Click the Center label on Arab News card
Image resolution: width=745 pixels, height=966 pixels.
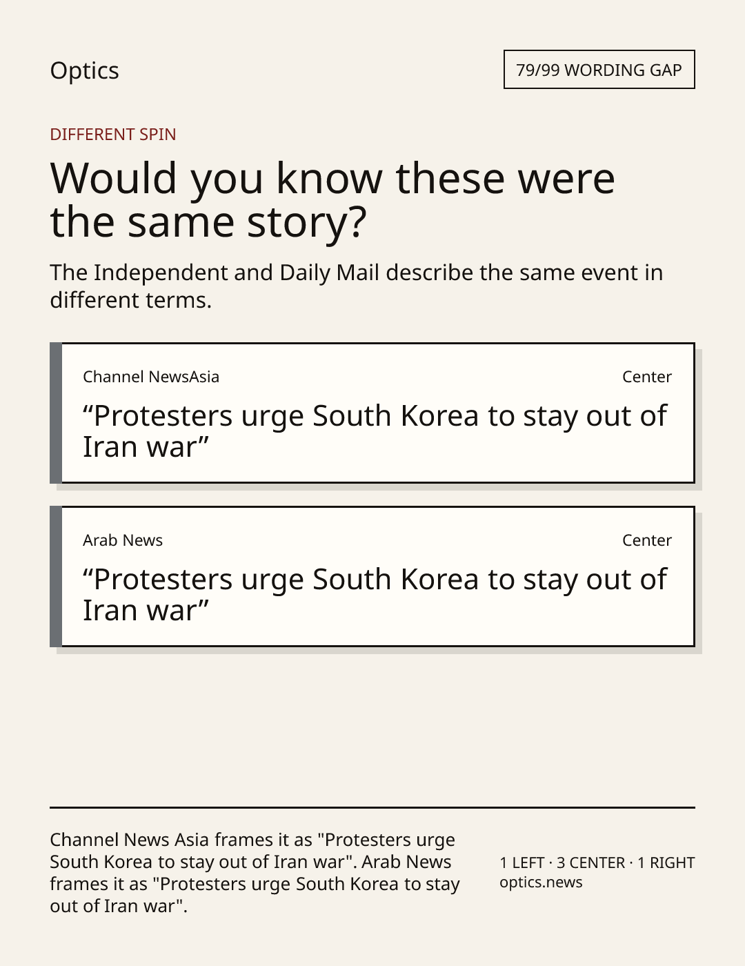647,540
